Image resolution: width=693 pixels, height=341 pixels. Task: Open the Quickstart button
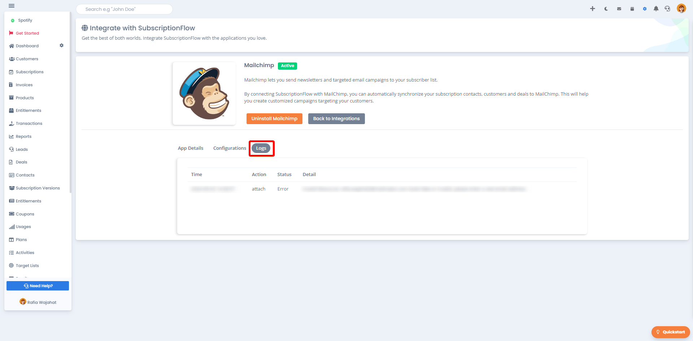click(x=671, y=332)
